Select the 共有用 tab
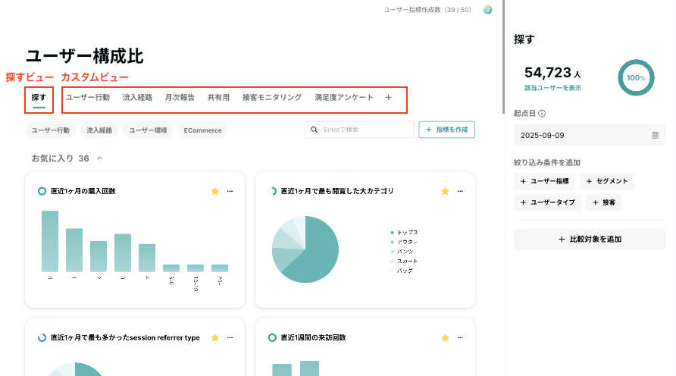 (x=218, y=98)
